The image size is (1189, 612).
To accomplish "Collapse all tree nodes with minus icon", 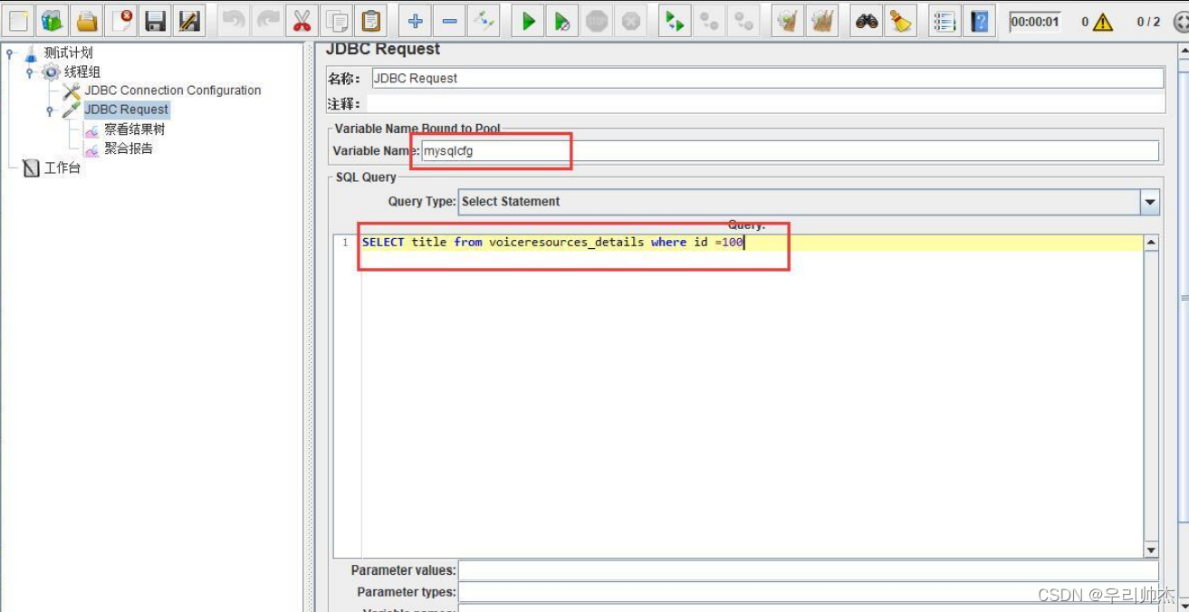I will [x=449, y=20].
